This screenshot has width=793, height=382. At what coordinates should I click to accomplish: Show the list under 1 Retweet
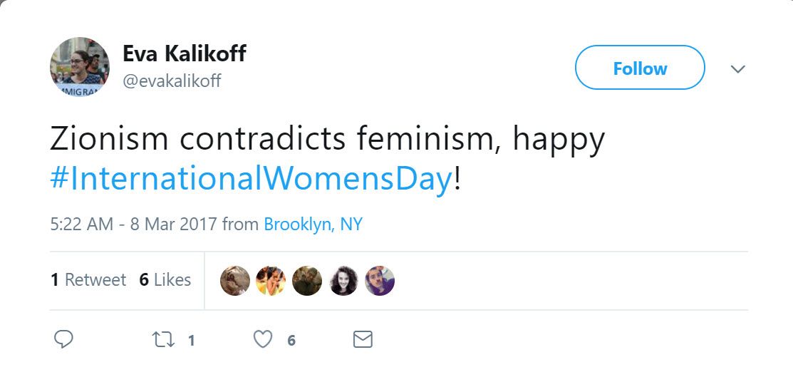(88, 280)
